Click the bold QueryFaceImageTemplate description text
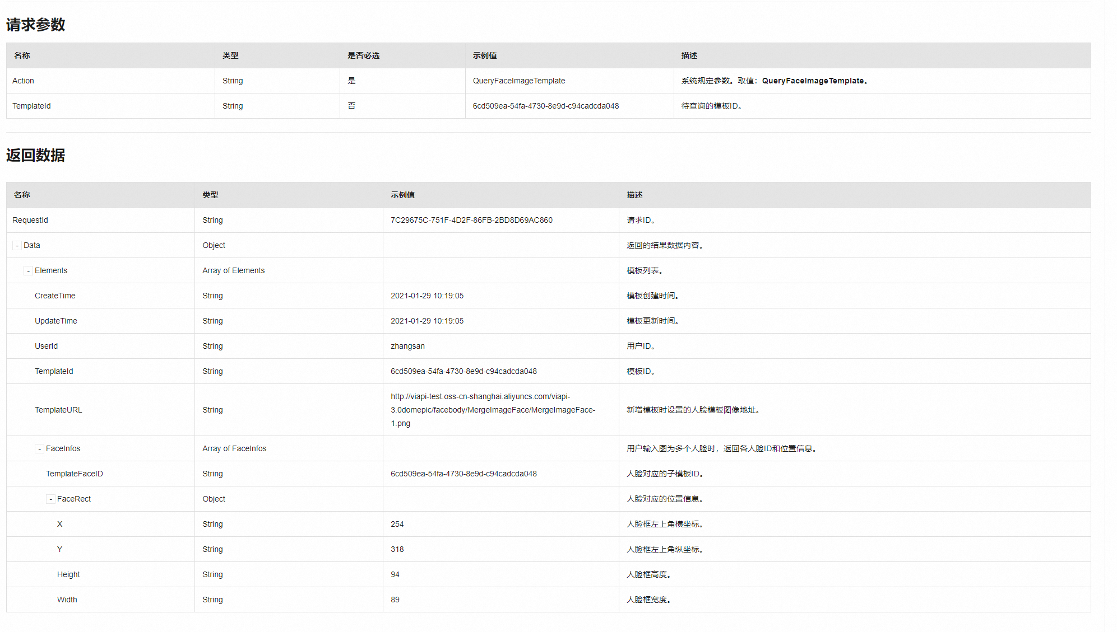 tap(813, 81)
